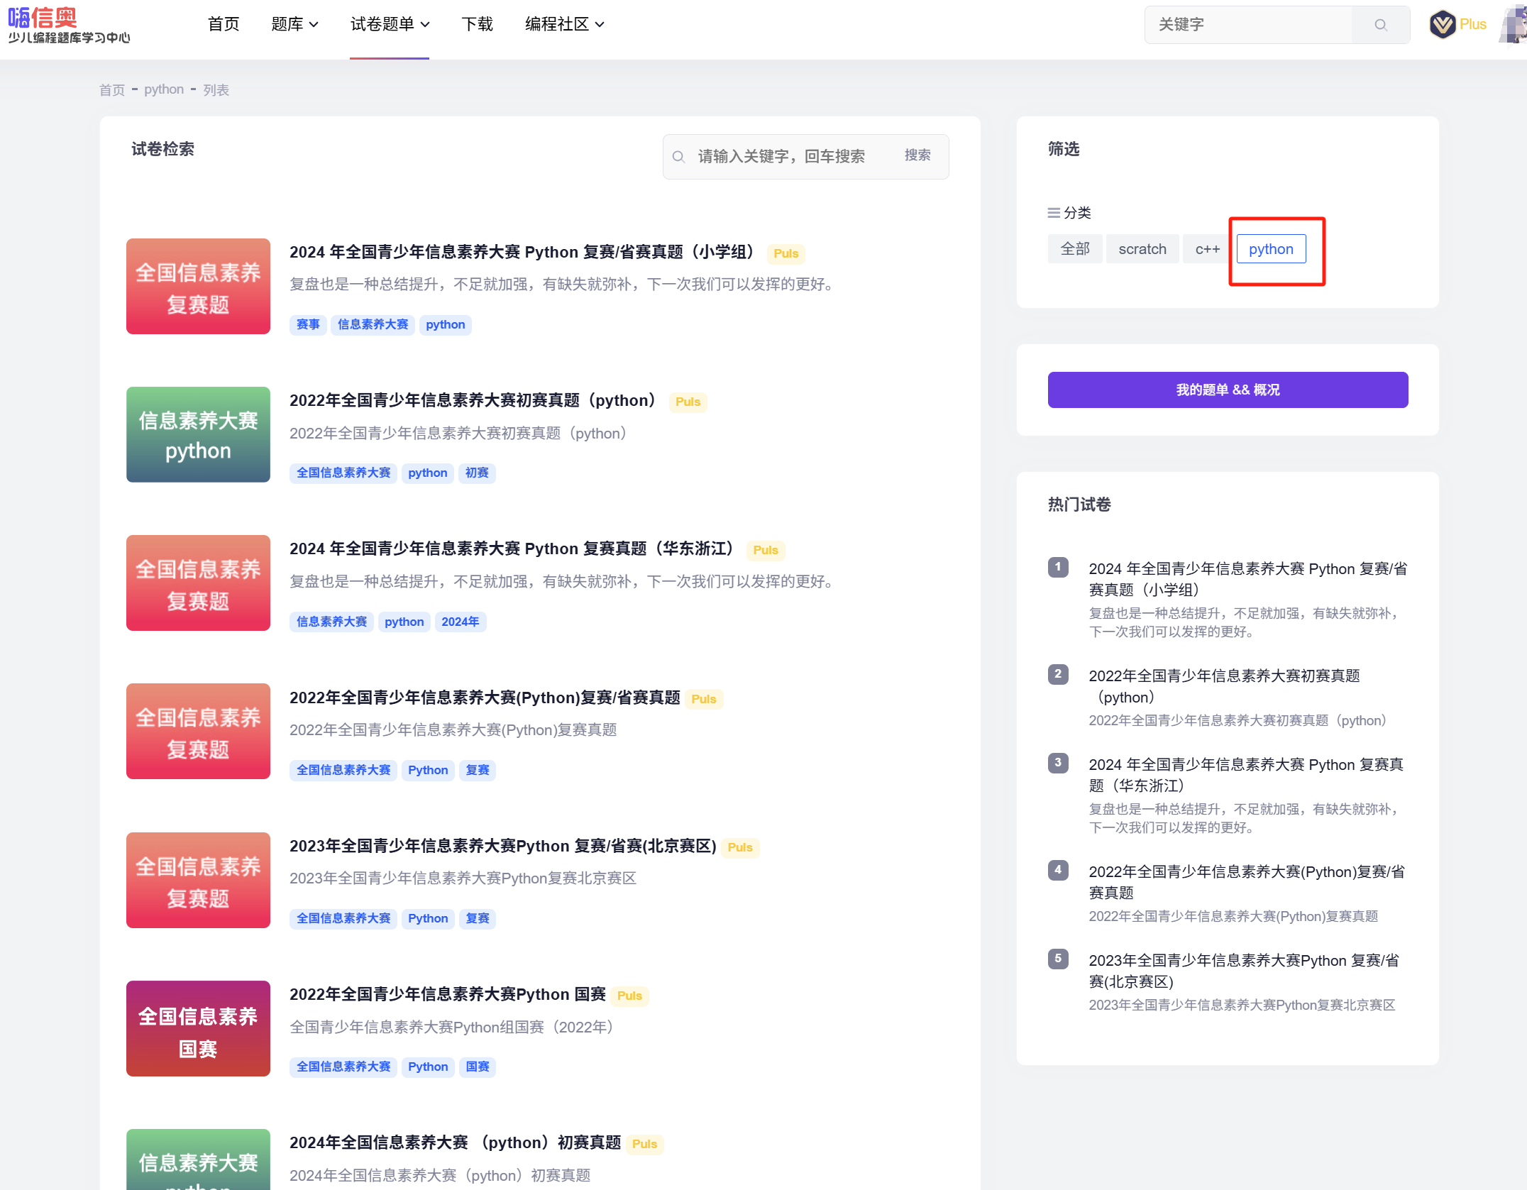Open 下载 in the top navigation
Image resolution: width=1527 pixels, height=1190 pixels.
click(477, 25)
